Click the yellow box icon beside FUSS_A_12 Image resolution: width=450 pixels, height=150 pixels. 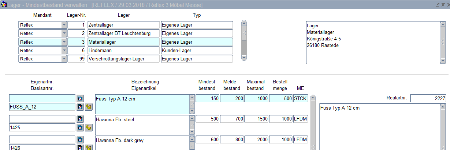pos(88,107)
